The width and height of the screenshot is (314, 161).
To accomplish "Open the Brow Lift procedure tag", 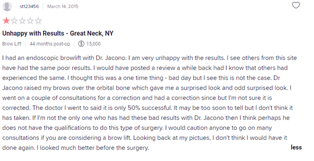I will [x=12, y=44].
